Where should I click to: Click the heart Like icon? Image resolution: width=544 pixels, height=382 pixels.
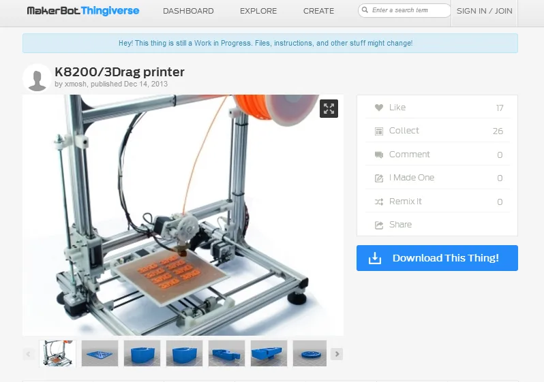tap(379, 108)
